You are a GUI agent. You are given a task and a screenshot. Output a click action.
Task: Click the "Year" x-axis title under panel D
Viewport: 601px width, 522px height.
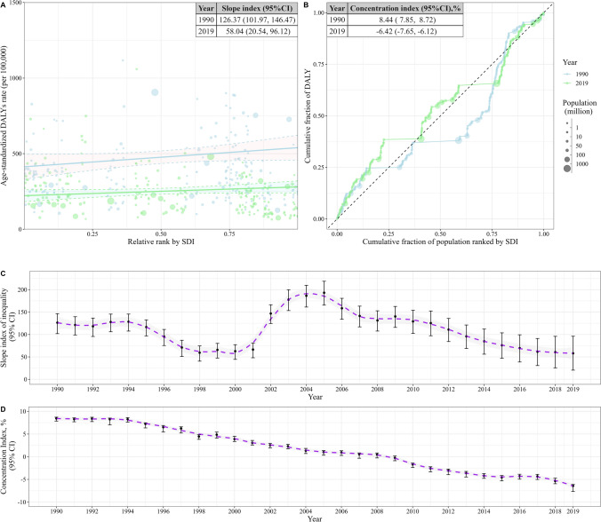pos(315,518)
